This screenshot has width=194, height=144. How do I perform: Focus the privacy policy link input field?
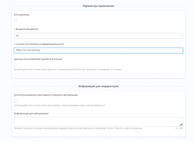pos(98,50)
